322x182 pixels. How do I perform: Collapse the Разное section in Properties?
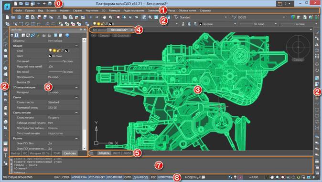pyautogui.click(x=76, y=138)
